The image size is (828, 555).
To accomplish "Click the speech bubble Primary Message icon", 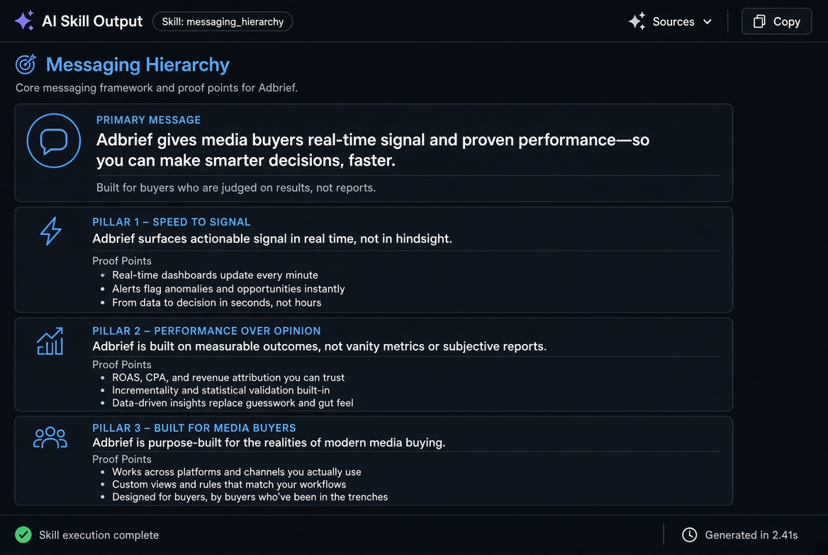I will click(54, 141).
